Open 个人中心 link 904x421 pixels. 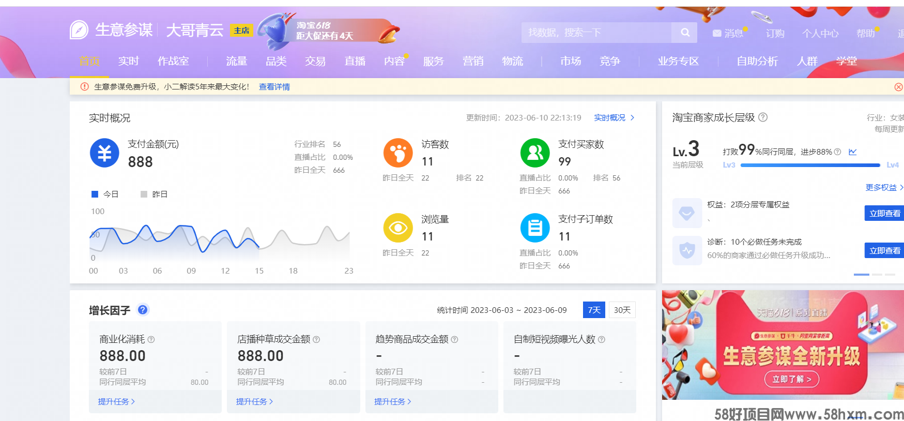point(820,33)
